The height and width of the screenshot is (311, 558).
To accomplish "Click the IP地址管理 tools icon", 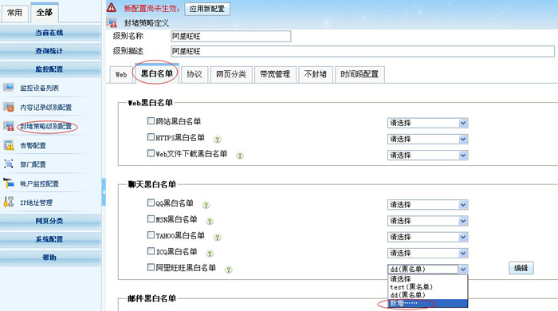I will 9,202.
